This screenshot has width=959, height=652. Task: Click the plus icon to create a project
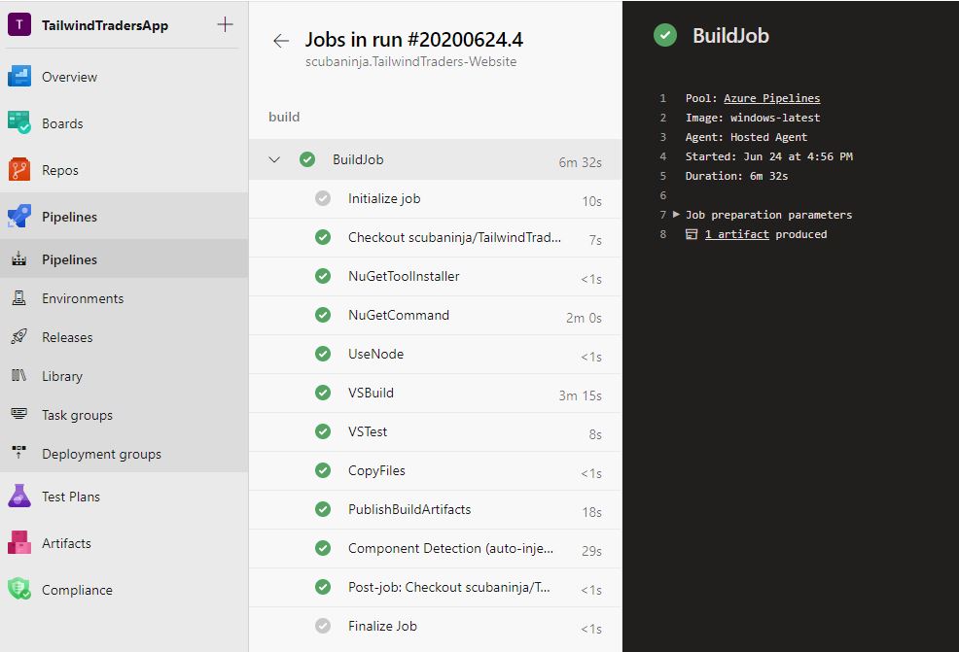(x=225, y=25)
